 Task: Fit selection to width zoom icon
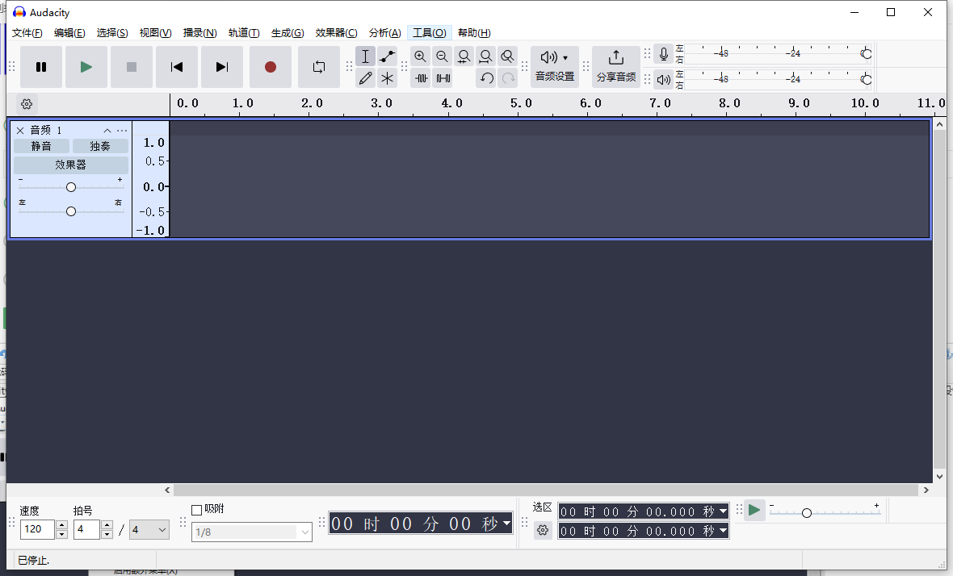(464, 56)
